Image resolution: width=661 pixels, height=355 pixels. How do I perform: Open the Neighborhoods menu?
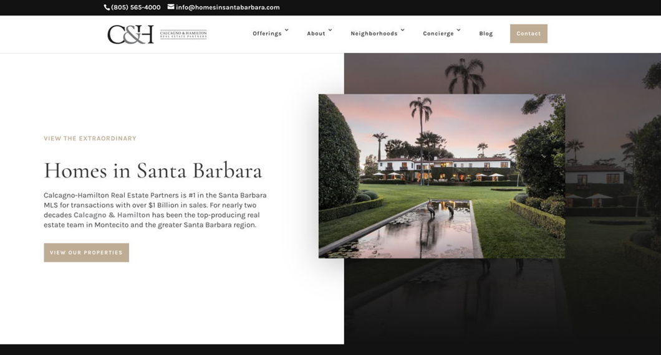374,34
